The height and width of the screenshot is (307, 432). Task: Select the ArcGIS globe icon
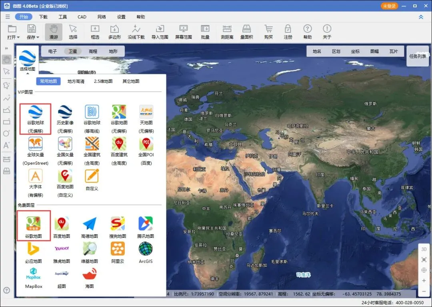146,249
